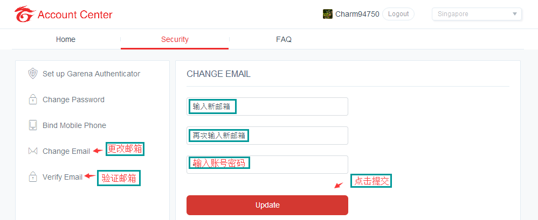Switch to the Home tab
Image resolution: width=538 pixels, height=220 pixels.
66,39
